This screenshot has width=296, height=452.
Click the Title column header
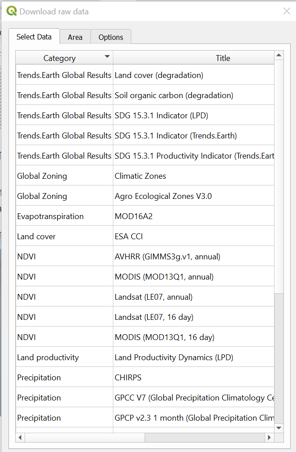coord(194,58)
